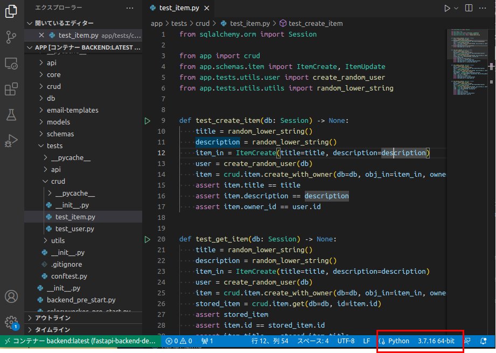The height and width of the screenshot is (353, 496).
Task: Open the Testing flask view
Action: (11, 115)
